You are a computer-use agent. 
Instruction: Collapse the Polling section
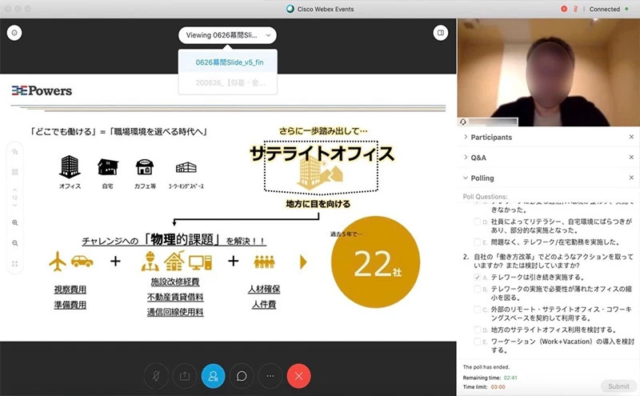[482, 178]
